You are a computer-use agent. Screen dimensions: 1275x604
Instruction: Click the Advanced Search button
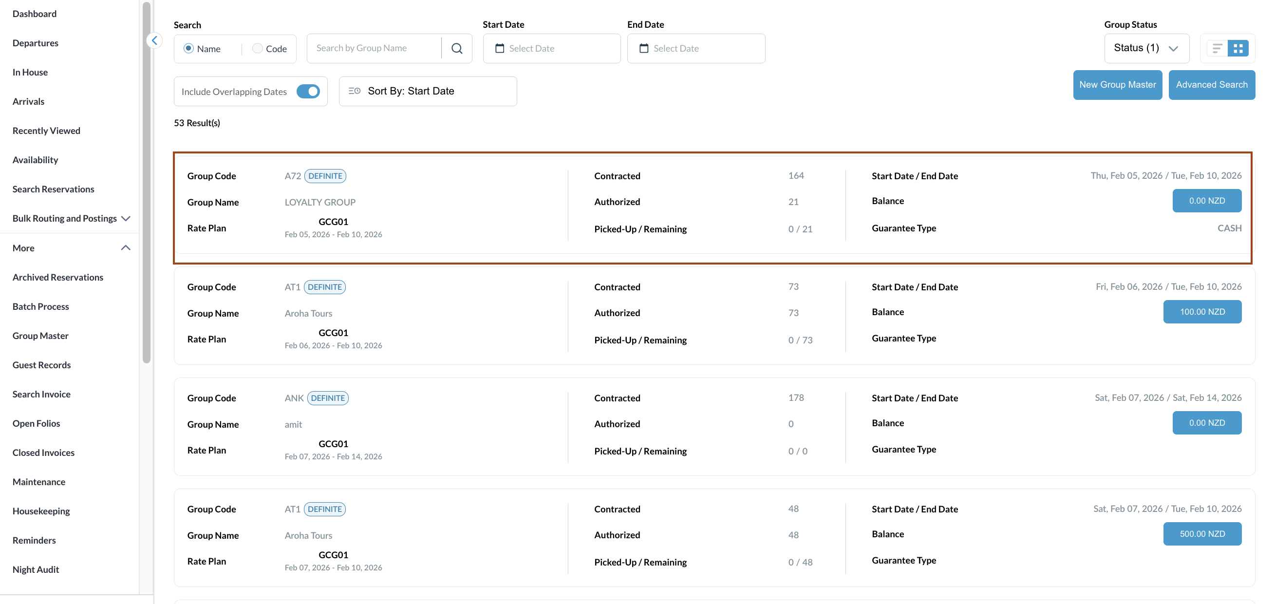(1211, 85)
